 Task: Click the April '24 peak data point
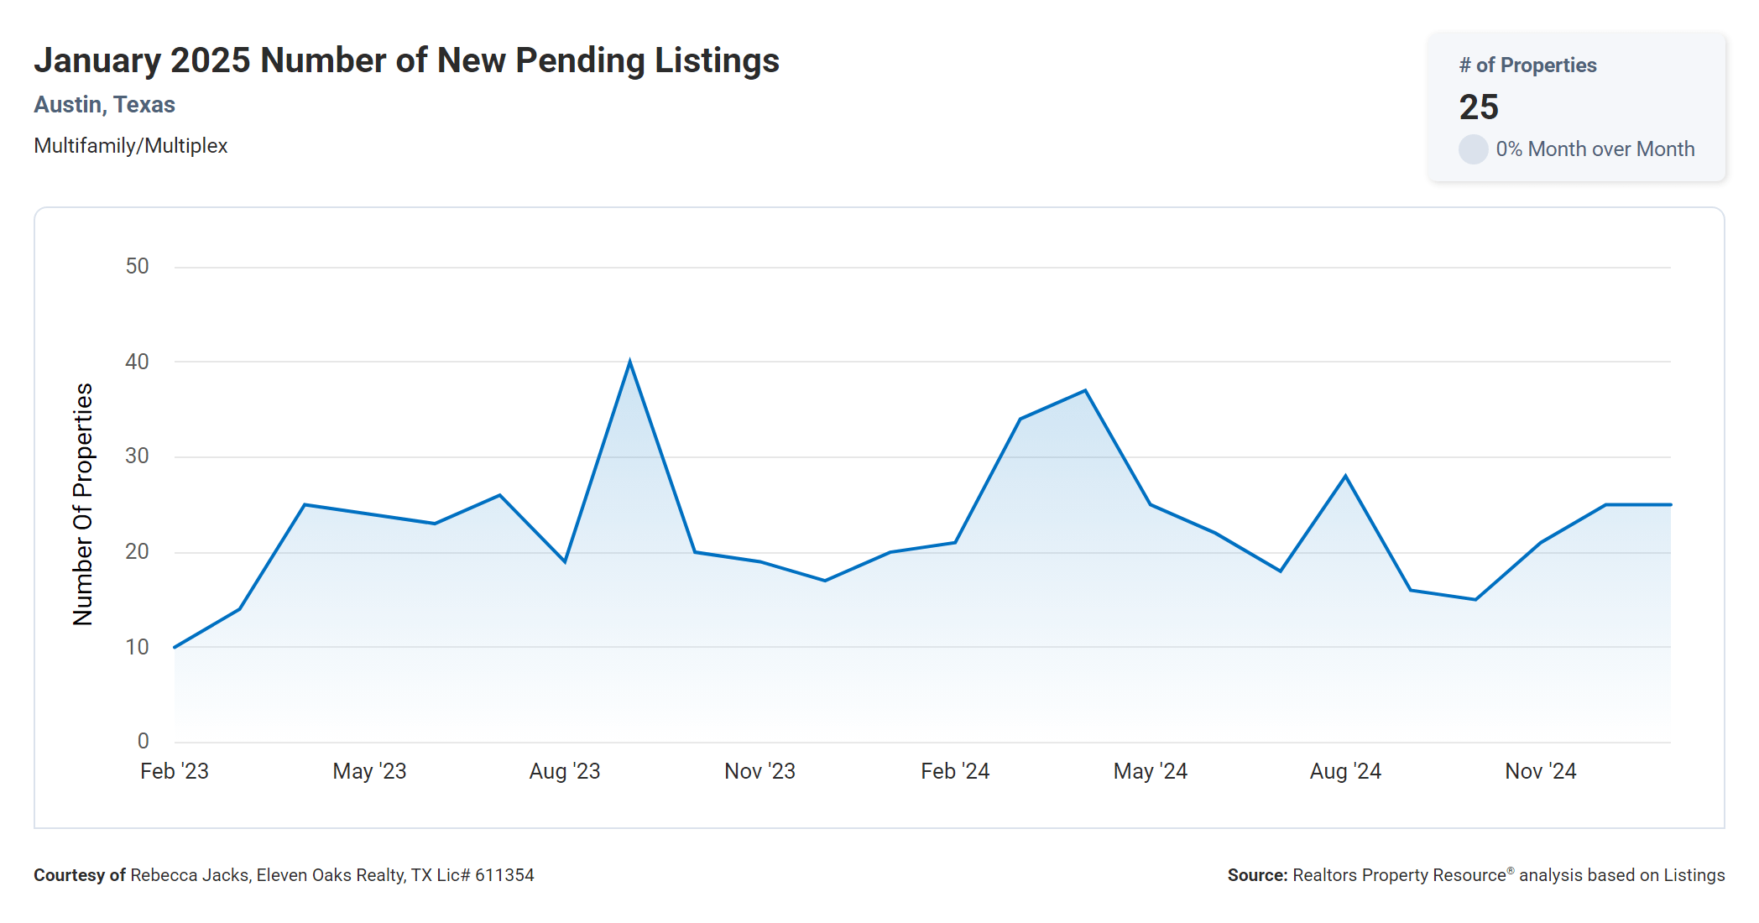(x=1085, y=391)
